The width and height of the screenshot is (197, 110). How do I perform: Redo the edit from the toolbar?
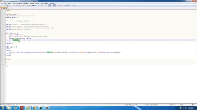click(30, 5)
